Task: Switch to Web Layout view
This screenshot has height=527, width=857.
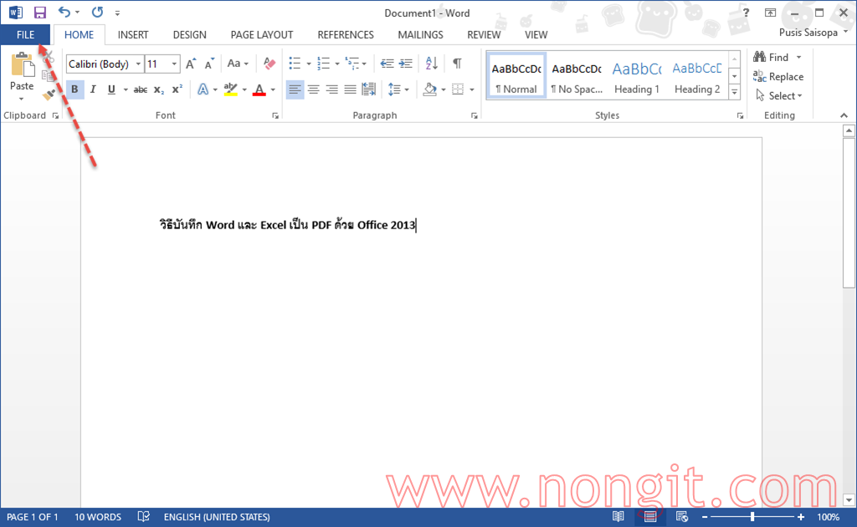Action: pyautogui.click(x=681, y=517)
